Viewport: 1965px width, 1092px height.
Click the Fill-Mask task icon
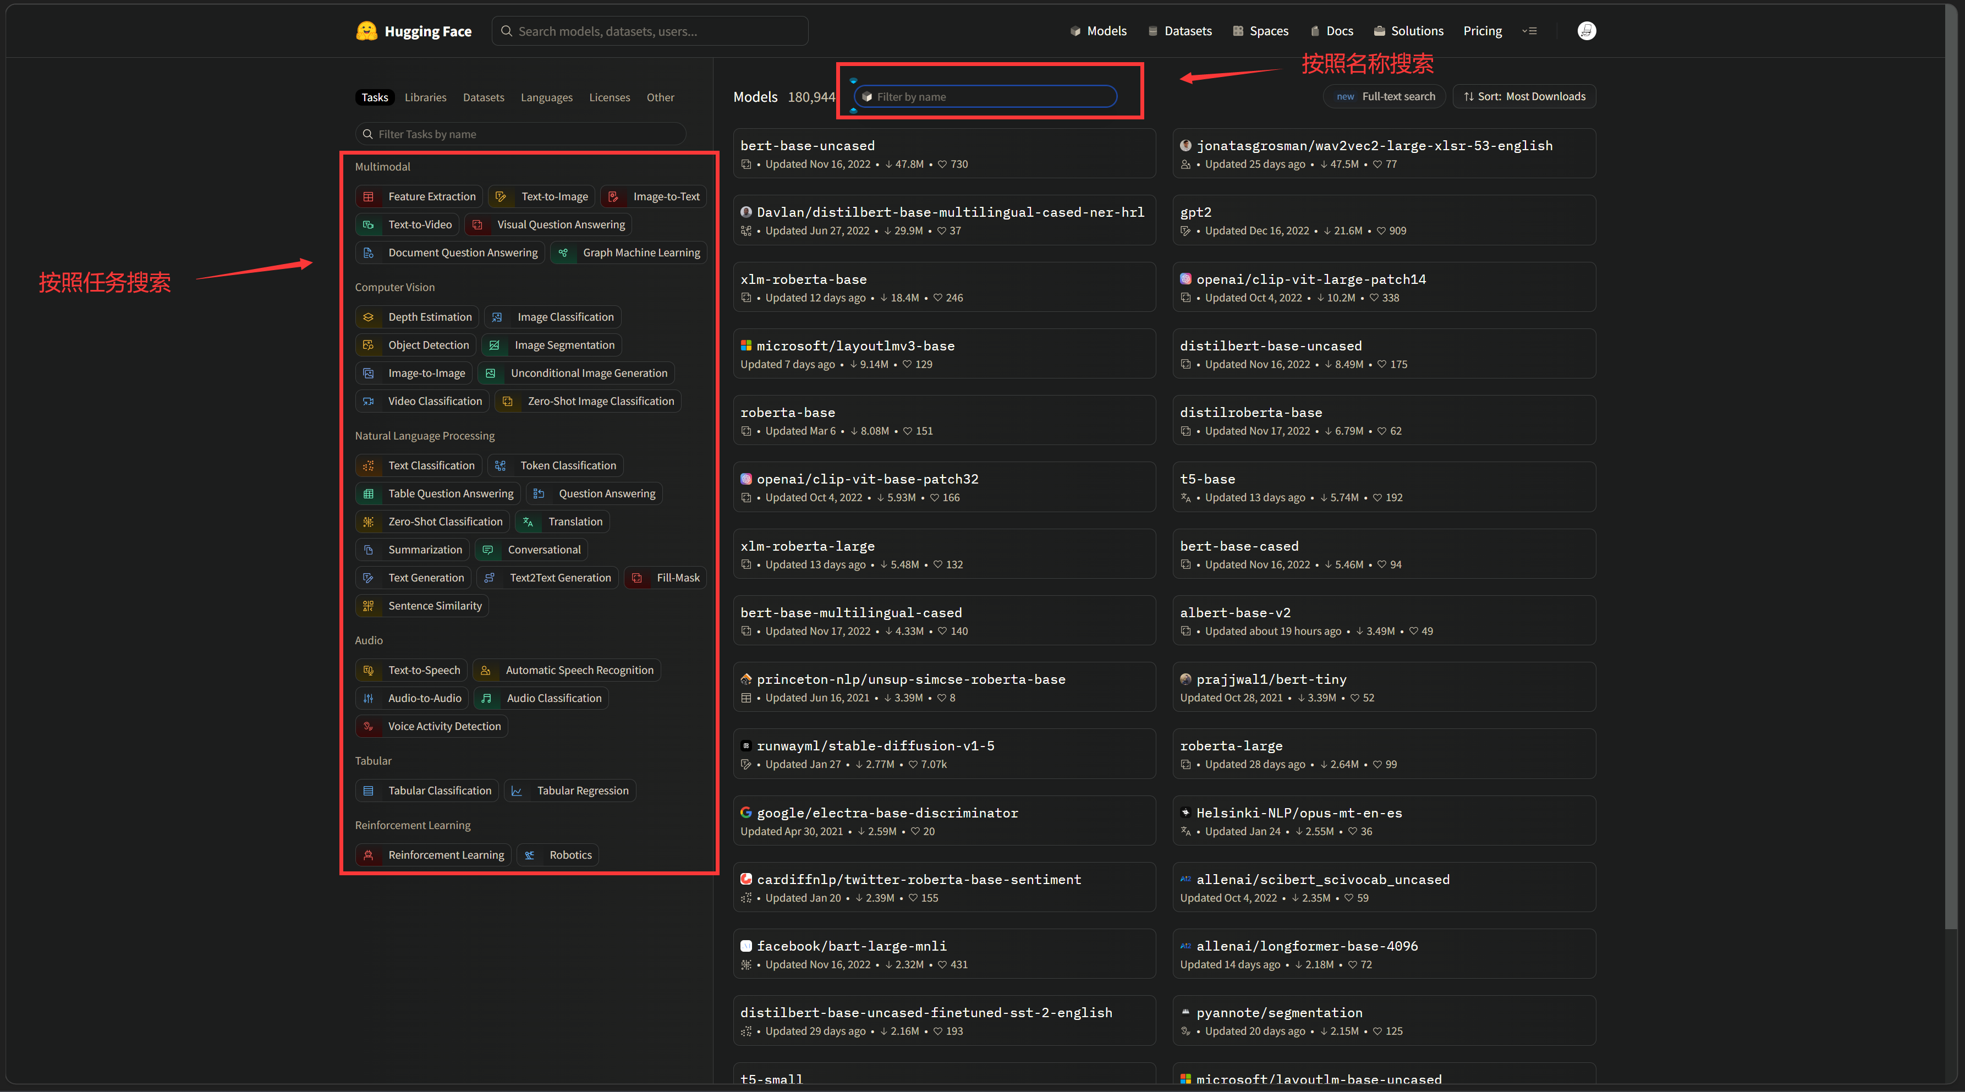(x=637, y=579)
